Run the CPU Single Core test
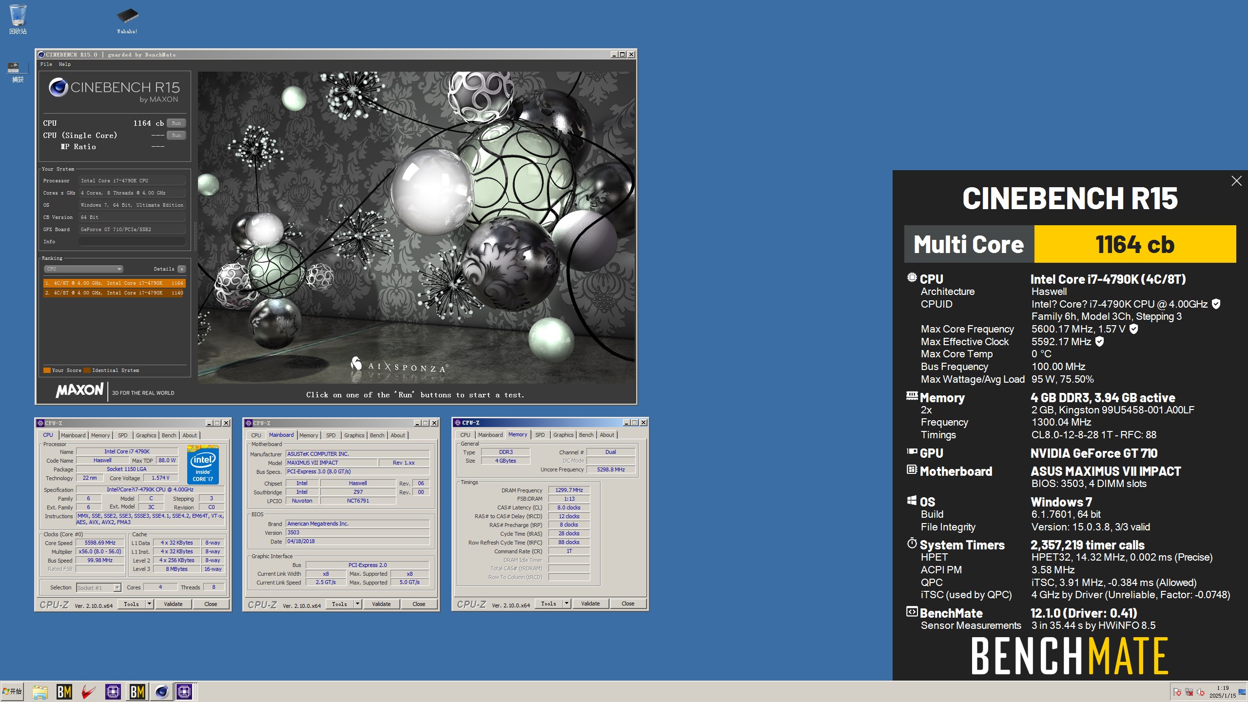 pyautogui.click(x=176, y=136)
